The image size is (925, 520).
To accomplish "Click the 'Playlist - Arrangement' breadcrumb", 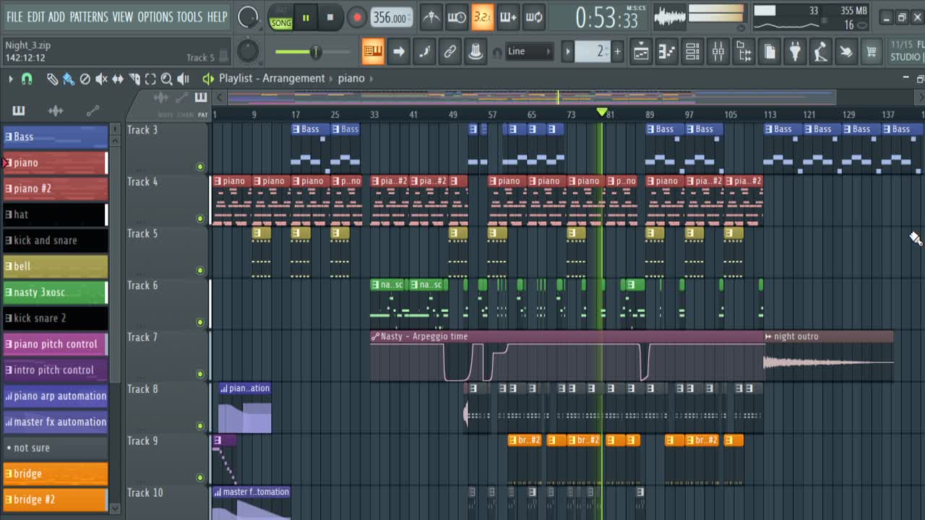I will pyautogui.click(x=272, y=78).
